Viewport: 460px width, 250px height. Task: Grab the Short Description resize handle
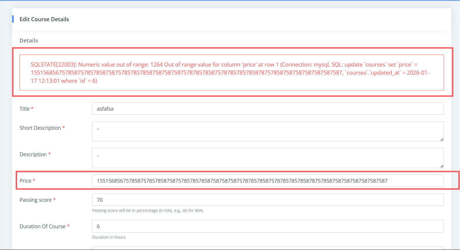pos(442,139)
